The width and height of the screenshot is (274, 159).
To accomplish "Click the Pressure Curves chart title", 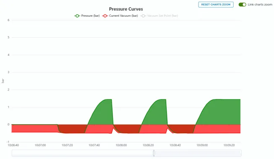I will point(126,9).
